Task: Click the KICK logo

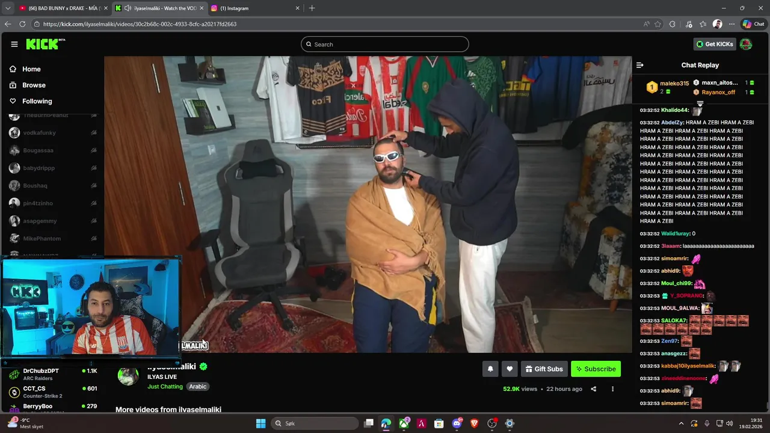Action: [x=45, y=44]
